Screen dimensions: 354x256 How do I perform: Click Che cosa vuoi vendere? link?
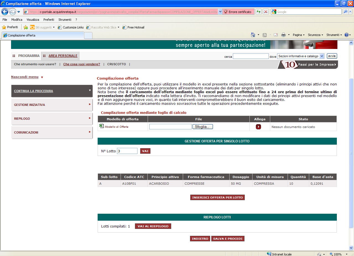[x=82, y=64]
